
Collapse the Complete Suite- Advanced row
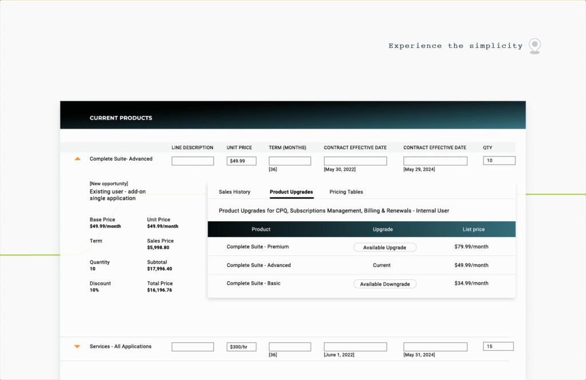(77, 159)
